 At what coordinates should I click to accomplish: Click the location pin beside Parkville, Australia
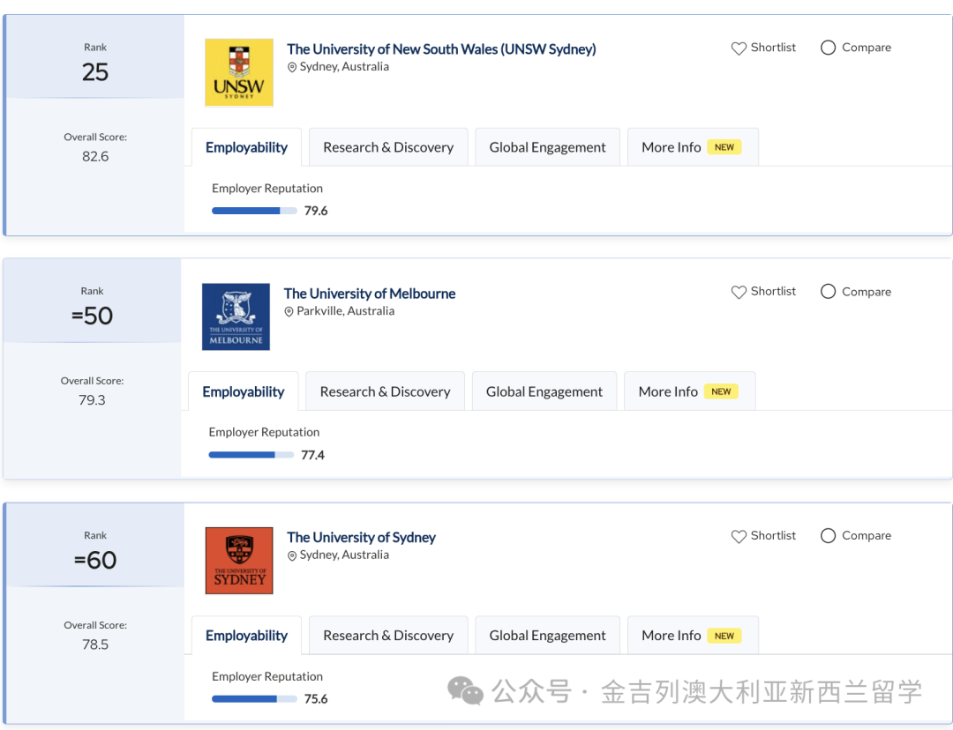[x=289, y=312]
